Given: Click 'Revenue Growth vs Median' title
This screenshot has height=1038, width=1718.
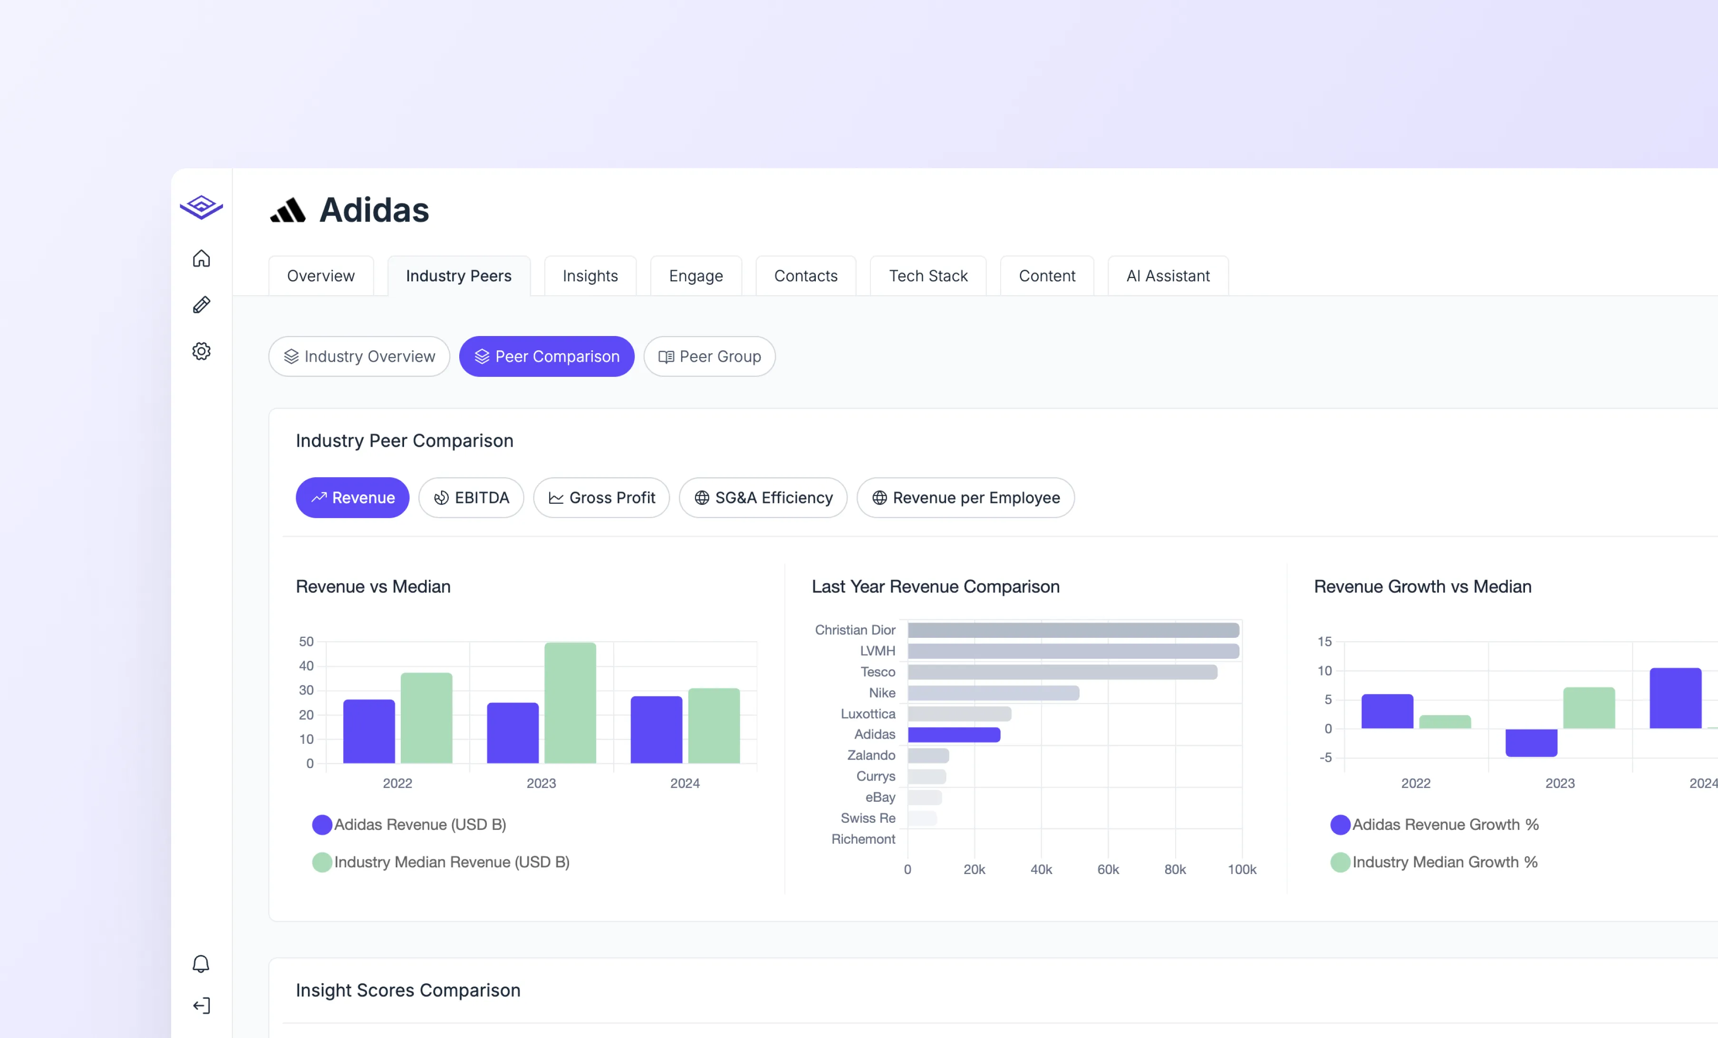Looking at the screenshot, I should [x=1422, y=587].
